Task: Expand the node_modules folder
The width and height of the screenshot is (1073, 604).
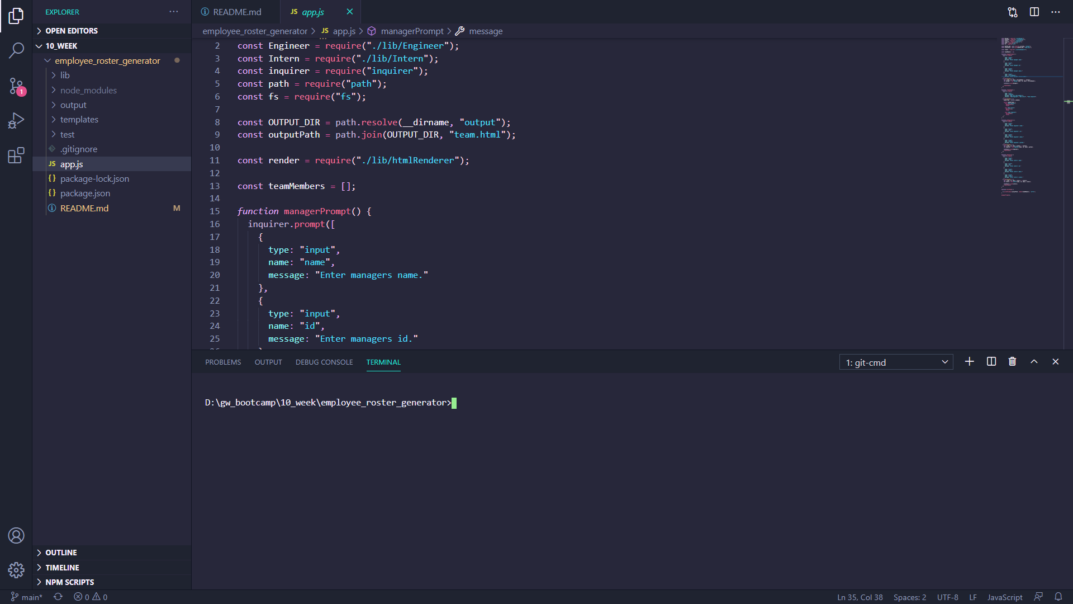Action: click(x=88, y=89)
